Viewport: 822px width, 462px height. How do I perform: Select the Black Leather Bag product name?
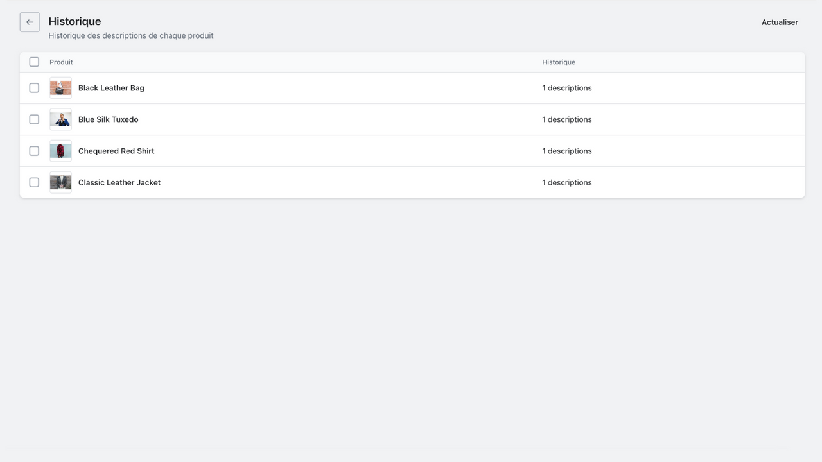coord(111,88)
